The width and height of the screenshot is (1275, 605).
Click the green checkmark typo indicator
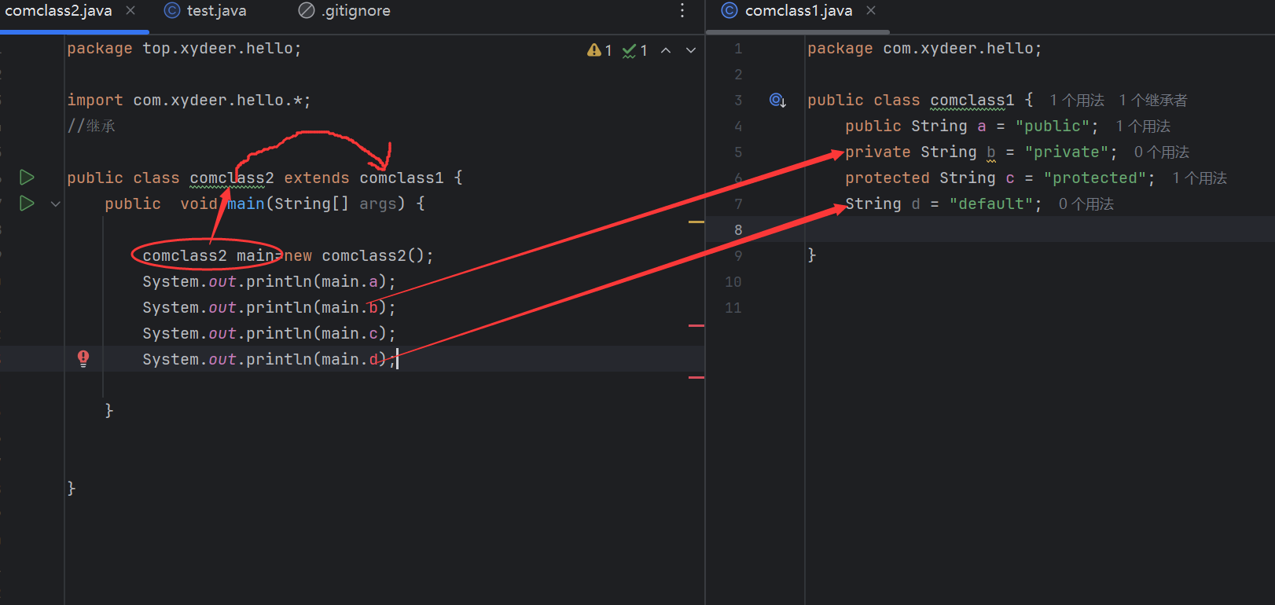[x=630, y=50]
